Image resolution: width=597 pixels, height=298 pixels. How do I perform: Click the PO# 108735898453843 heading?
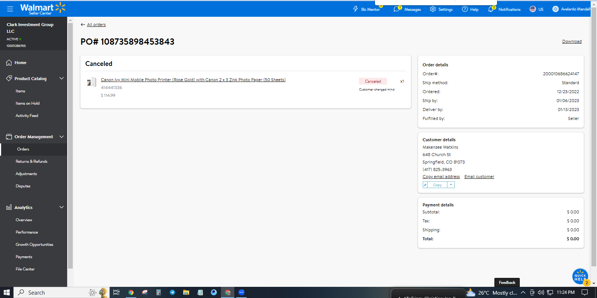pos(128,42)
